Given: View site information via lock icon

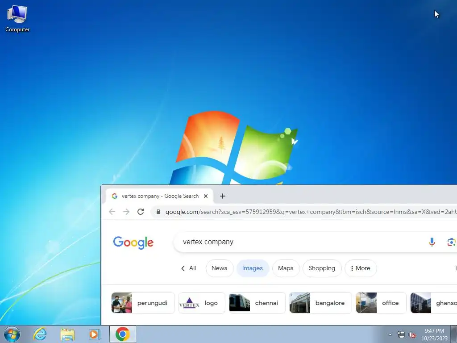Looking at the screenshot, I should coord(158,212).
